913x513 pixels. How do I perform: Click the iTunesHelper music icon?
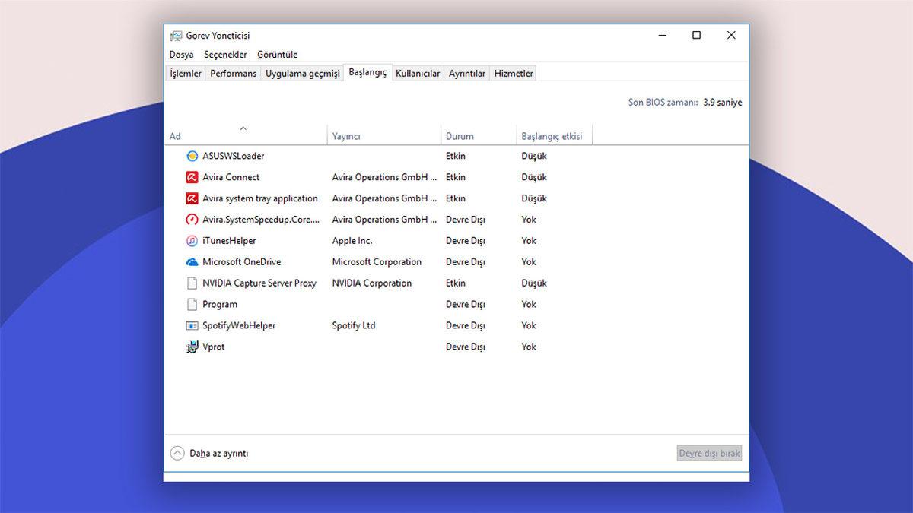(192, 241)
